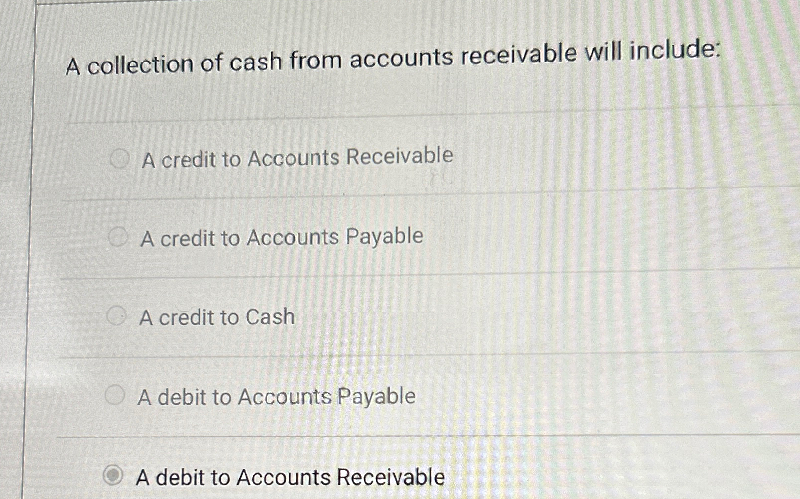The image size is (800, 499).
Task: Click the 'A debit to Accounts Receivable' answer text
Action: point(290,477)
